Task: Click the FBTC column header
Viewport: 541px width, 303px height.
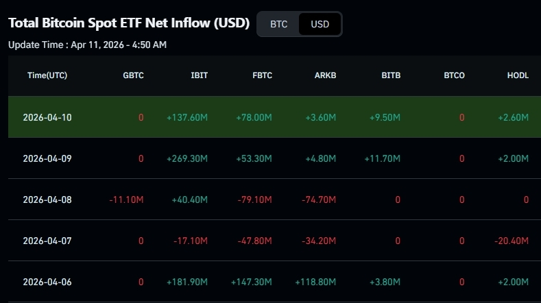Action: click(262, 75)
